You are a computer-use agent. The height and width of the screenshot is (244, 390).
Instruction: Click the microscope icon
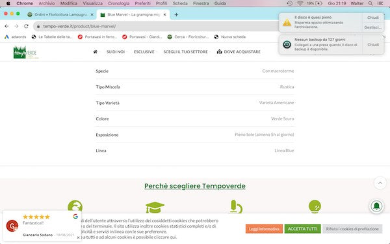coord(235,207)
